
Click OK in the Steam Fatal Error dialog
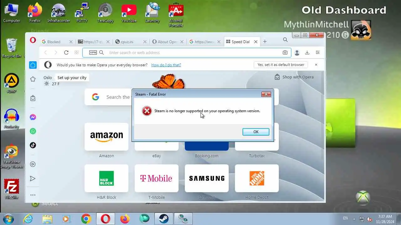click(256, 132)
